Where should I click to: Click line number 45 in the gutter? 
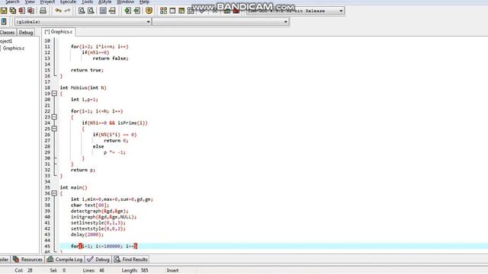(47, 246)
